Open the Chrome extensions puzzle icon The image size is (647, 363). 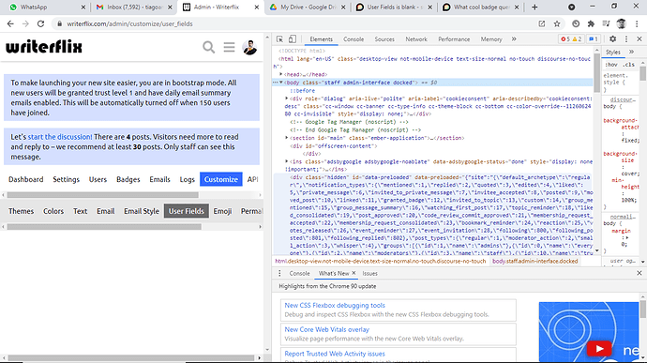591,24
